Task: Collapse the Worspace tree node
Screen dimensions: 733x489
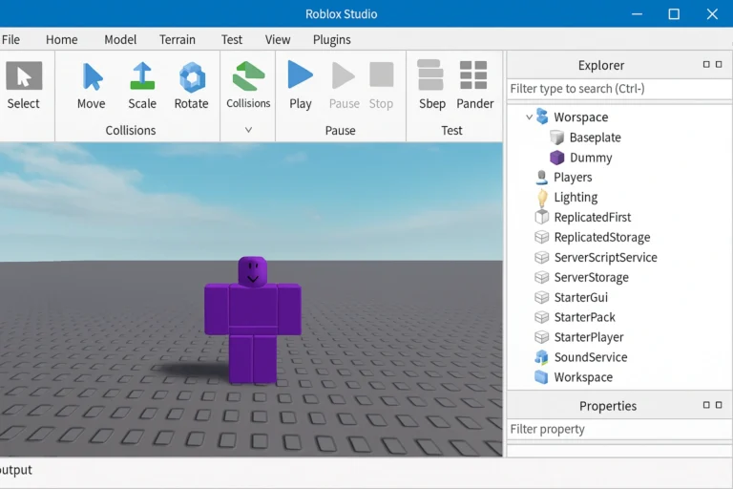Action: [x=529, y=117]
